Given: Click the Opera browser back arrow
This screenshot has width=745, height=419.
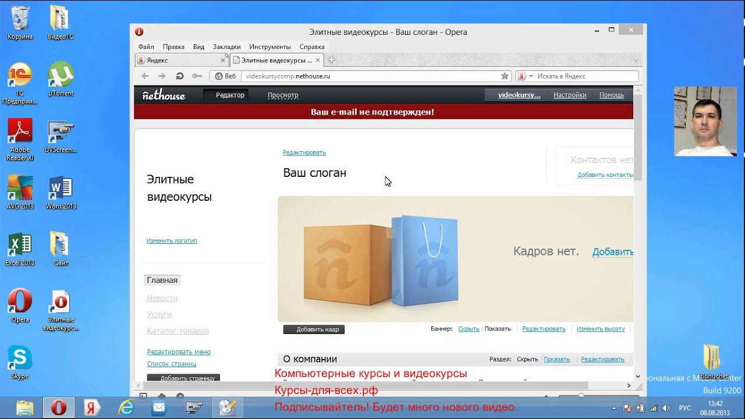Looking at the screenshot, I should (x=145, y=76).
